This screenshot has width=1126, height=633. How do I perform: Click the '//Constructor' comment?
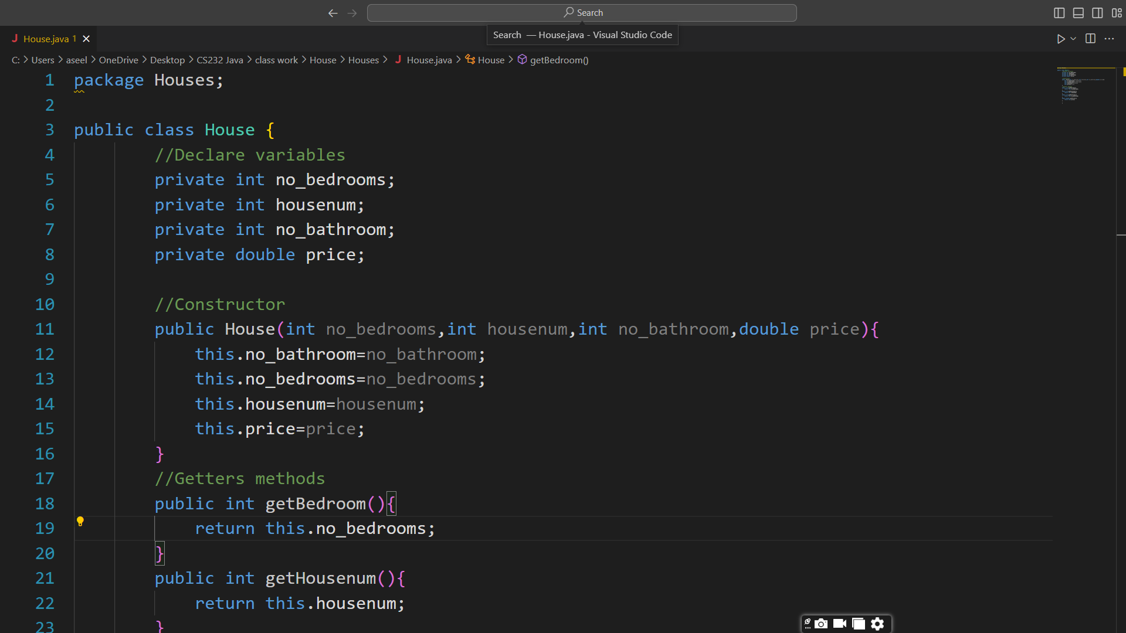coord(220,304)
